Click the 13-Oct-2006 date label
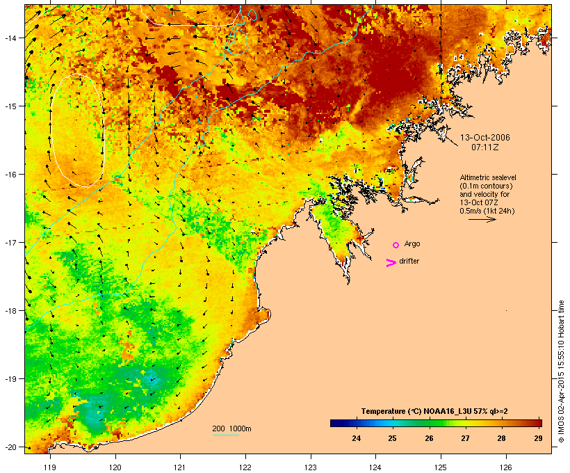This screenshot has height=473, width=570. pos(485,138)
